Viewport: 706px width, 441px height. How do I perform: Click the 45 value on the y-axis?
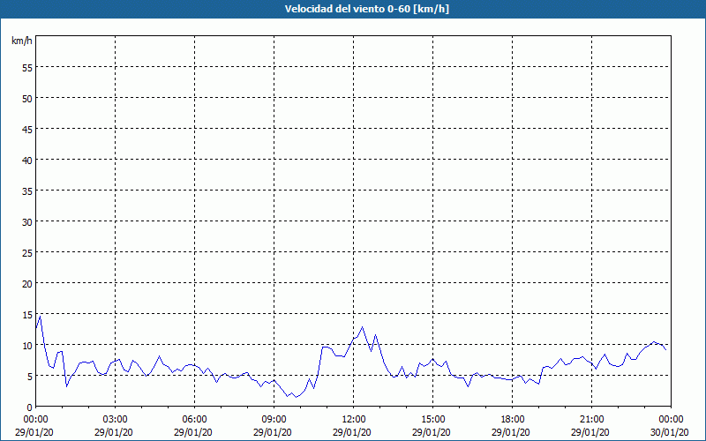point(27,129)
